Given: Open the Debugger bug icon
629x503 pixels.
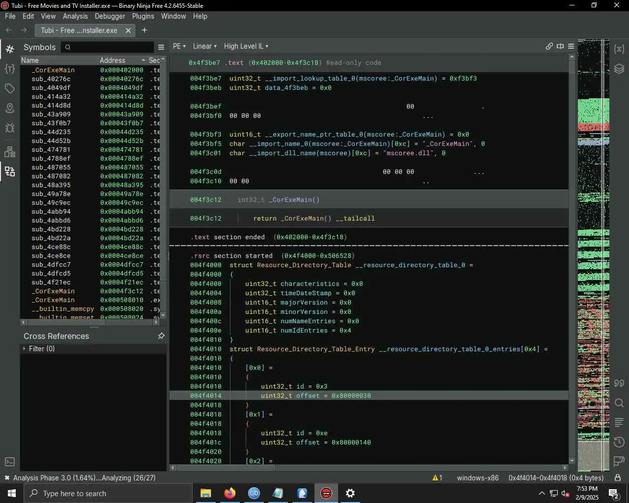Looking at the screenshot, I should pos(9,128).
